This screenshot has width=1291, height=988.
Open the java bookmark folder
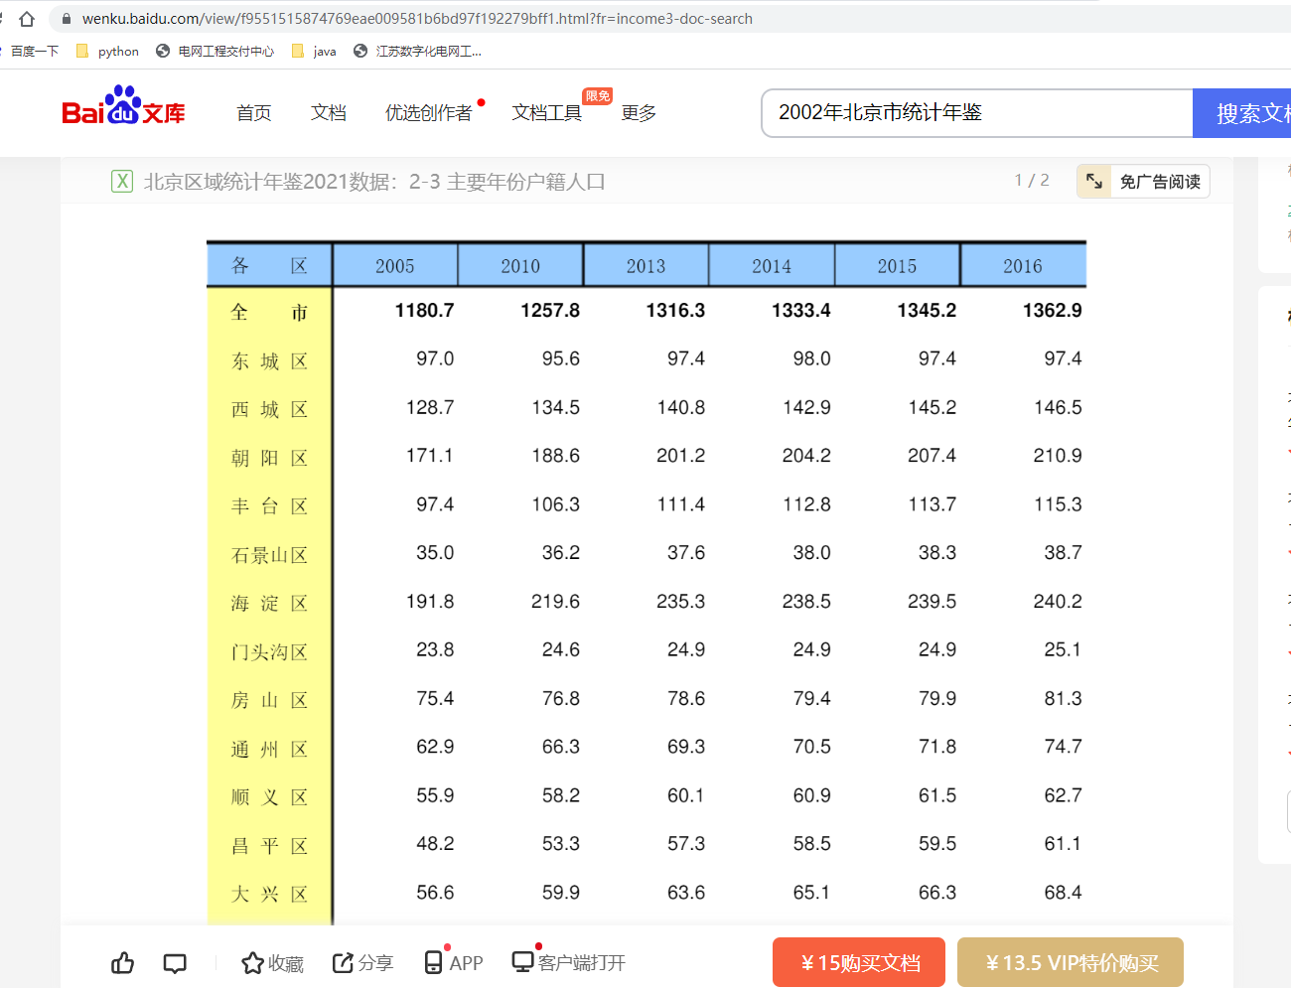click(314, 51)
